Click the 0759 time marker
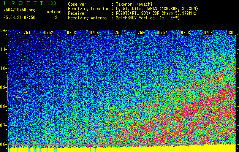239x152 pixels. click(208, 33)
